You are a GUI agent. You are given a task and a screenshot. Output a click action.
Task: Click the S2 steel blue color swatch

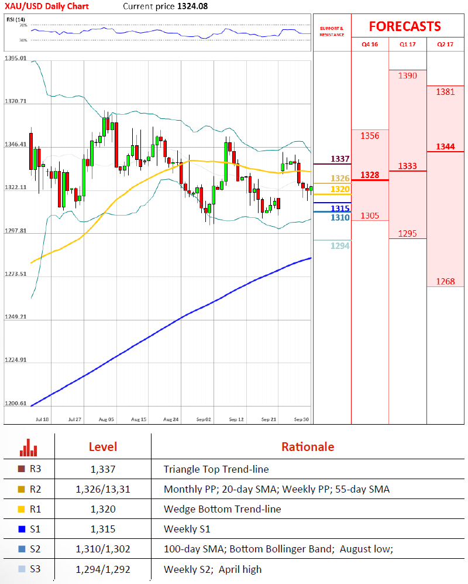pos(21,549)
